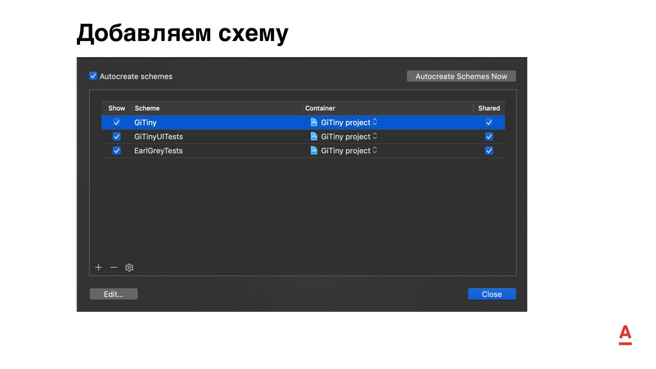The image size is (656, 369).
Task: Toggle Shared checkbox for GiTinyUITests scheme
Action: 489,137
